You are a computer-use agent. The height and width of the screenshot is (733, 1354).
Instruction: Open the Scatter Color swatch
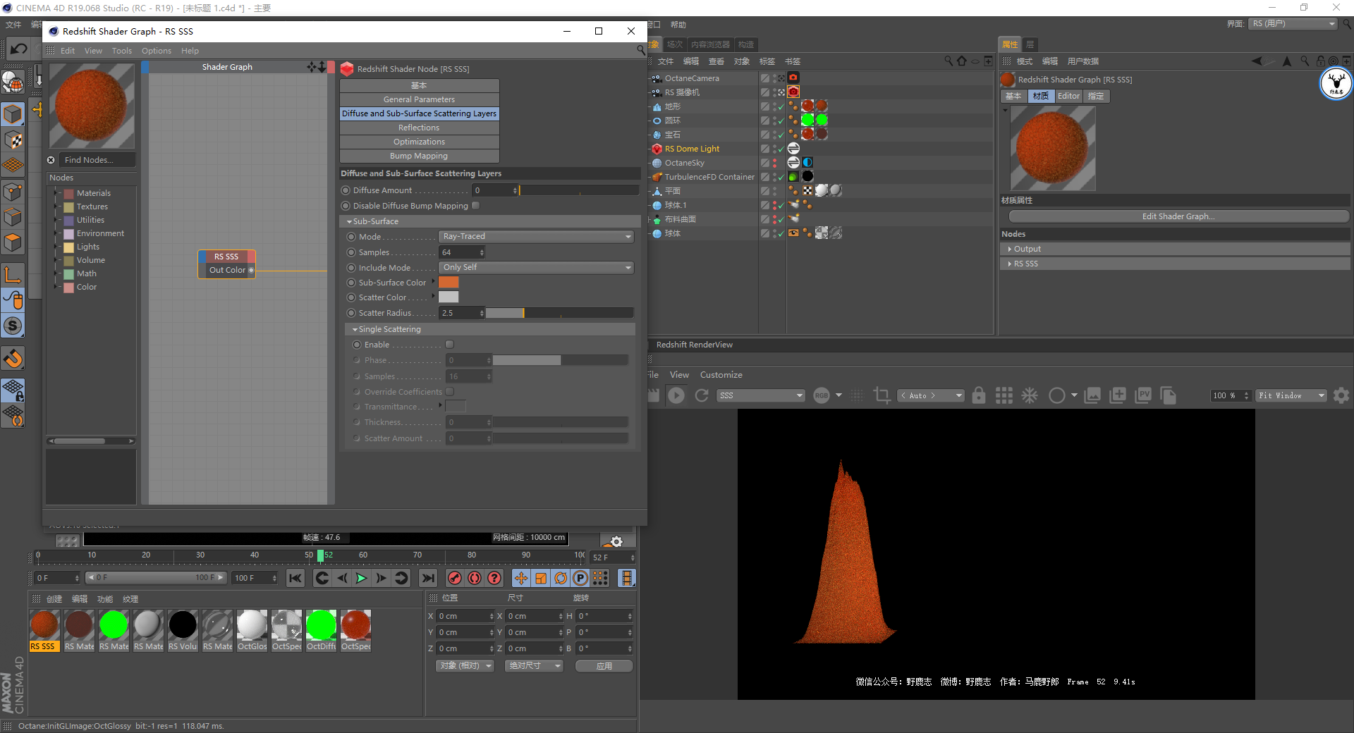coord(449,297)
